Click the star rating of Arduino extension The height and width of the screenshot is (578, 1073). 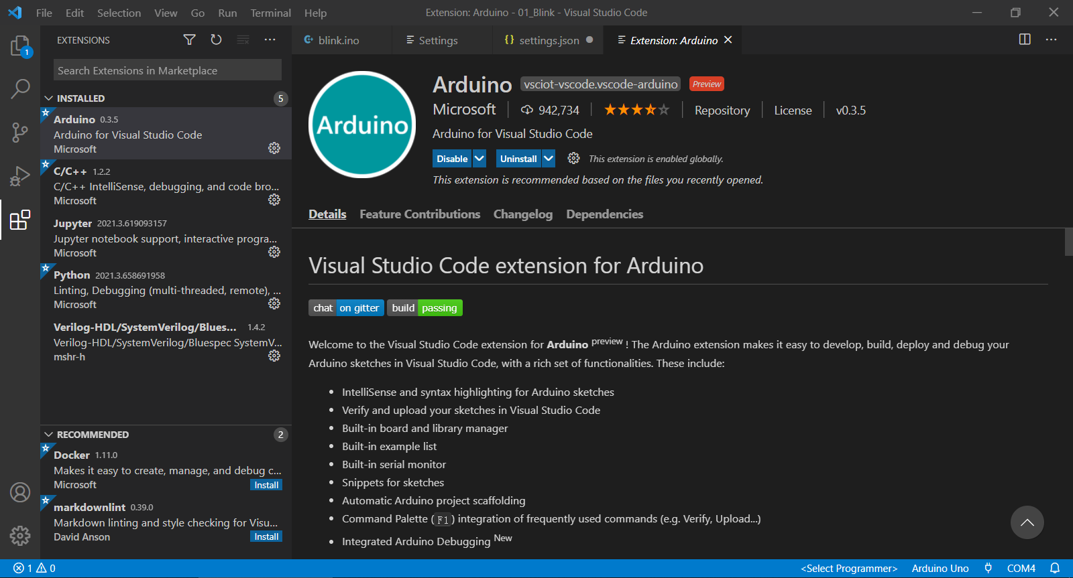pos(636,110)
